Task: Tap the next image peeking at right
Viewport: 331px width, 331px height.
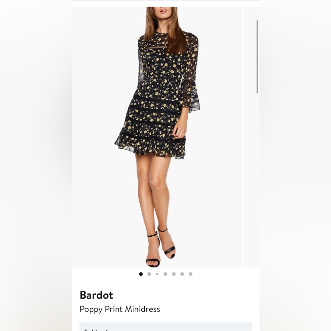Action: pyautogui.click(x=252, y=137)
